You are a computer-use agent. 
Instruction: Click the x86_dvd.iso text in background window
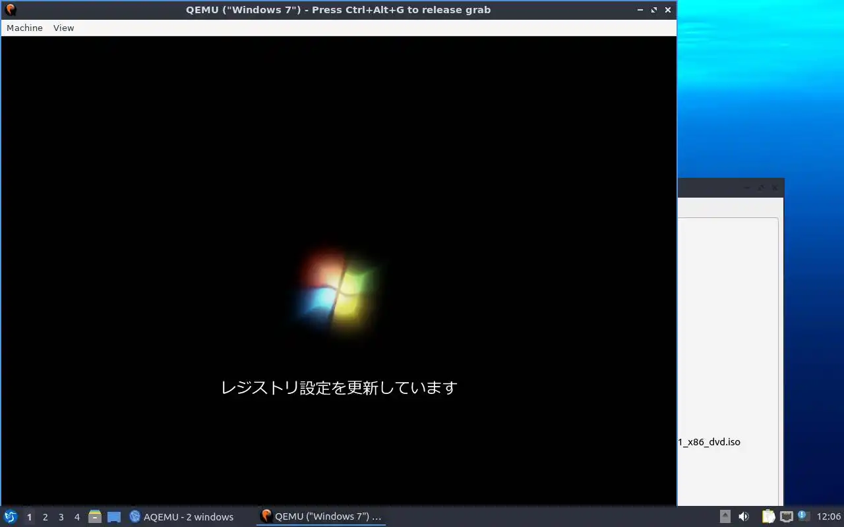709,441
